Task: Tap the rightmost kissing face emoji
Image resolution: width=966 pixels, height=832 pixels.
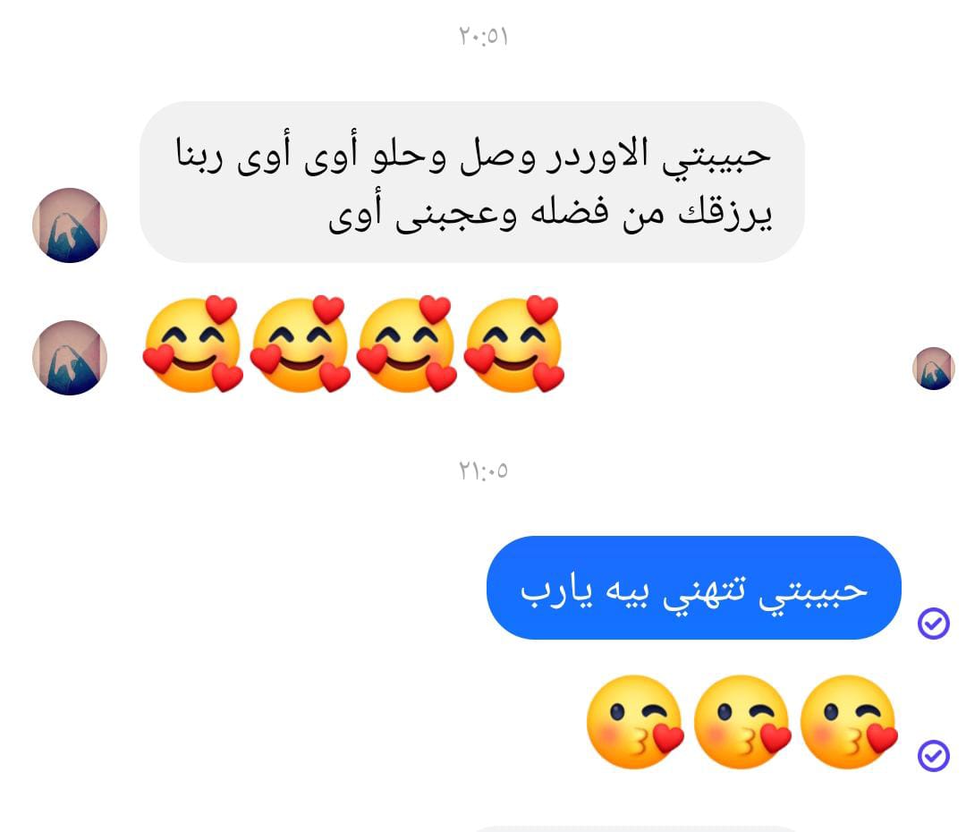Action: 848,722
